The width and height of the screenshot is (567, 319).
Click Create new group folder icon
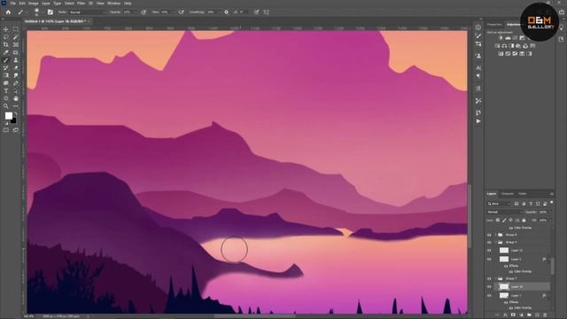pos(529,315)
